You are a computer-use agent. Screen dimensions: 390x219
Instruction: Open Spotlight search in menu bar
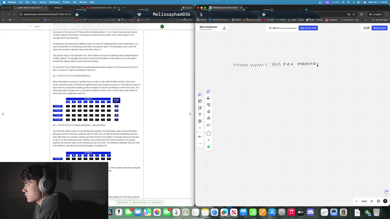pyautogui.click(x=354, y=2)
